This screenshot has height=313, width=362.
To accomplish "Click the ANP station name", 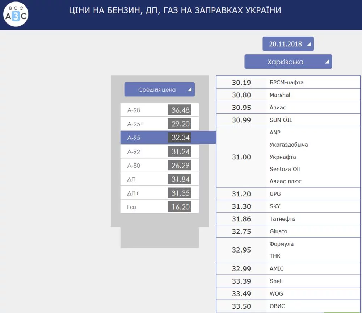I will [x=275, y=132].
